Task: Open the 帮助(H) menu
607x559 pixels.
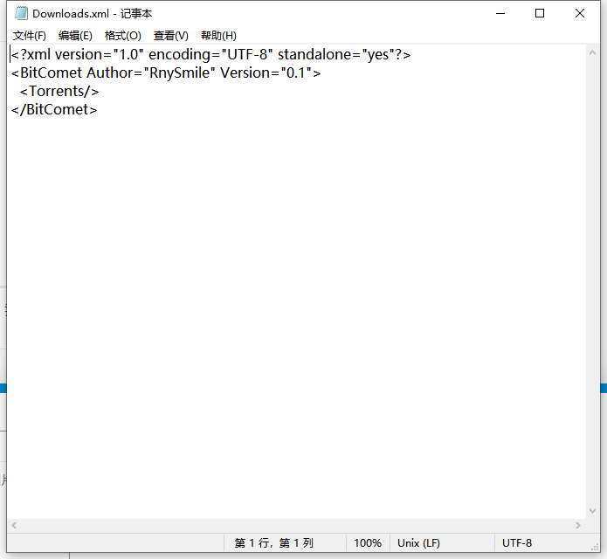Action: (218, 36)
